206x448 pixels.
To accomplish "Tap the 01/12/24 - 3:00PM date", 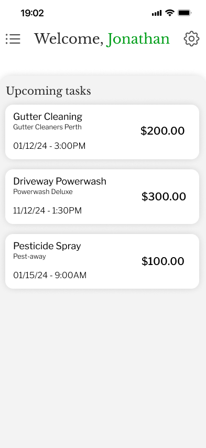I will (x=49, y=146).
